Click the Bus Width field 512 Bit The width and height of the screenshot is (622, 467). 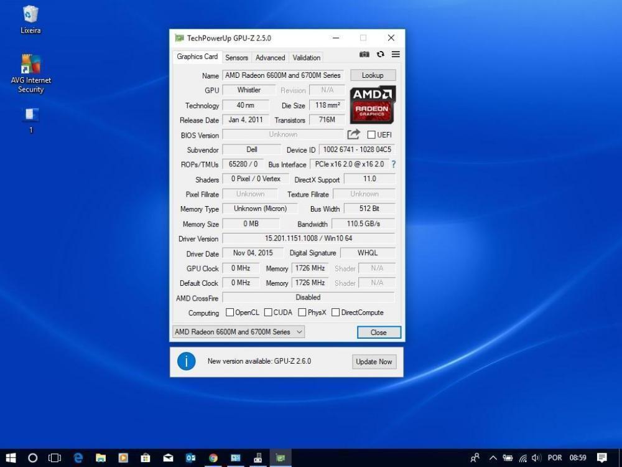pyautogui.click(x=369, y=209)
